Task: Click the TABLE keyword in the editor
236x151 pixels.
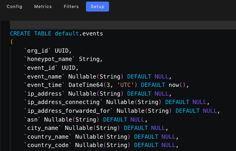Action: [x=43, y=33]
